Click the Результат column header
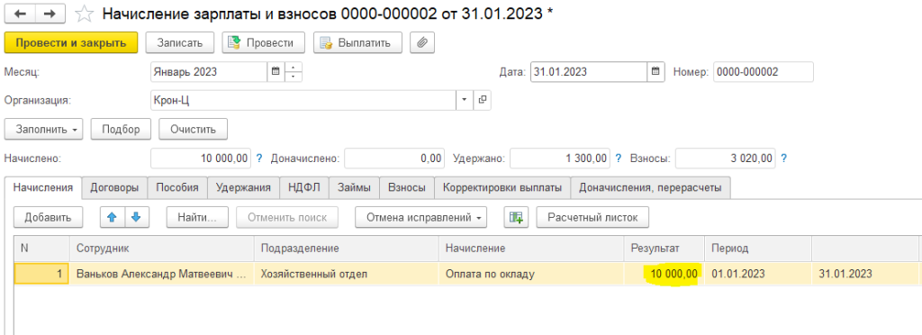Viewport: 922px width, 335px height. (x=664, y=249)
